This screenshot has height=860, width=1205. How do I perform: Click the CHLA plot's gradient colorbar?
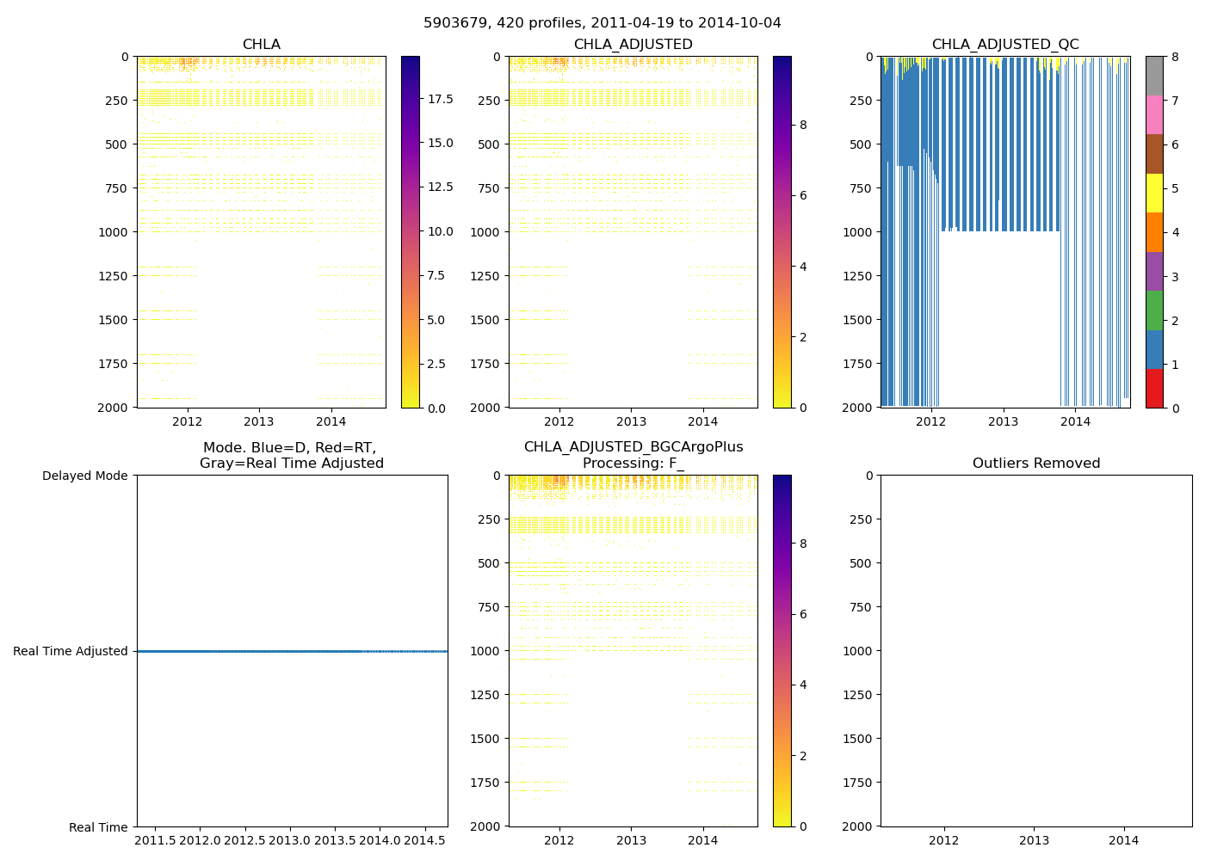[x=411, y=232]
